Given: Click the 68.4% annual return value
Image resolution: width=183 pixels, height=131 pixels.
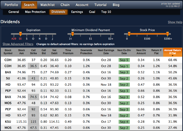Looking at the screenshot, I should (172, 60).
